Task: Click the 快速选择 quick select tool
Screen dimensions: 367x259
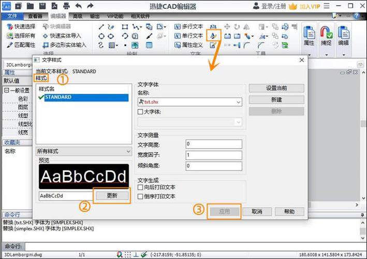Action: pyautogui.click(x=21, y=26)
